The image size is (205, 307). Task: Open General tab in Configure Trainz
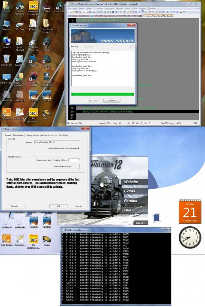[8, 135]
